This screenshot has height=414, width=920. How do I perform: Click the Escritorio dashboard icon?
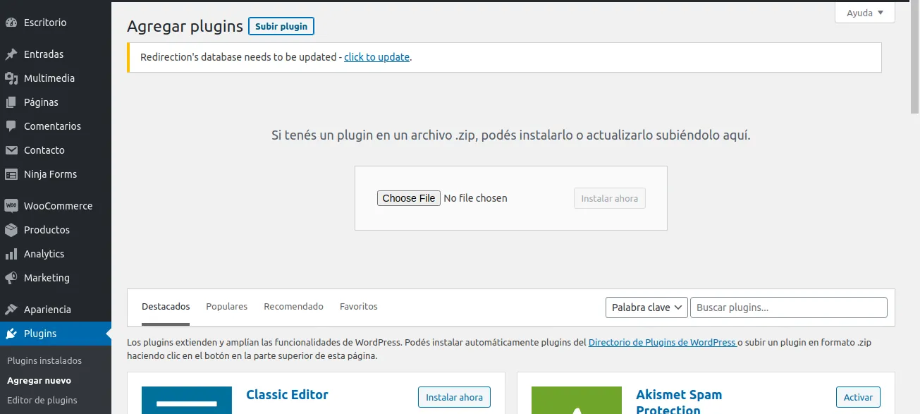coord(11,23)
